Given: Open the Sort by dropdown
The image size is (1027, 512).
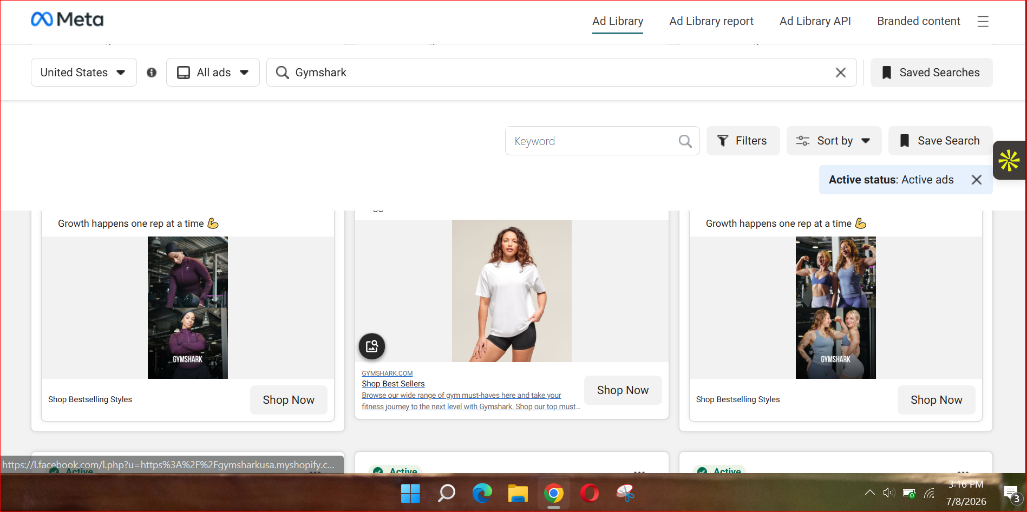Looking at the screenshot, I should [834, 141].
